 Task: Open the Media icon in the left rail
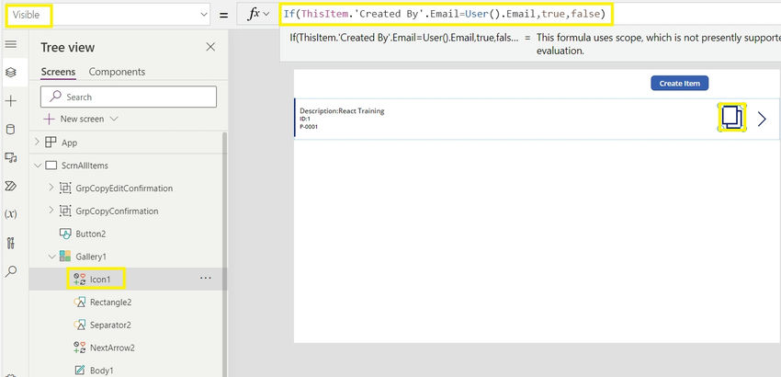coord(10,158)
